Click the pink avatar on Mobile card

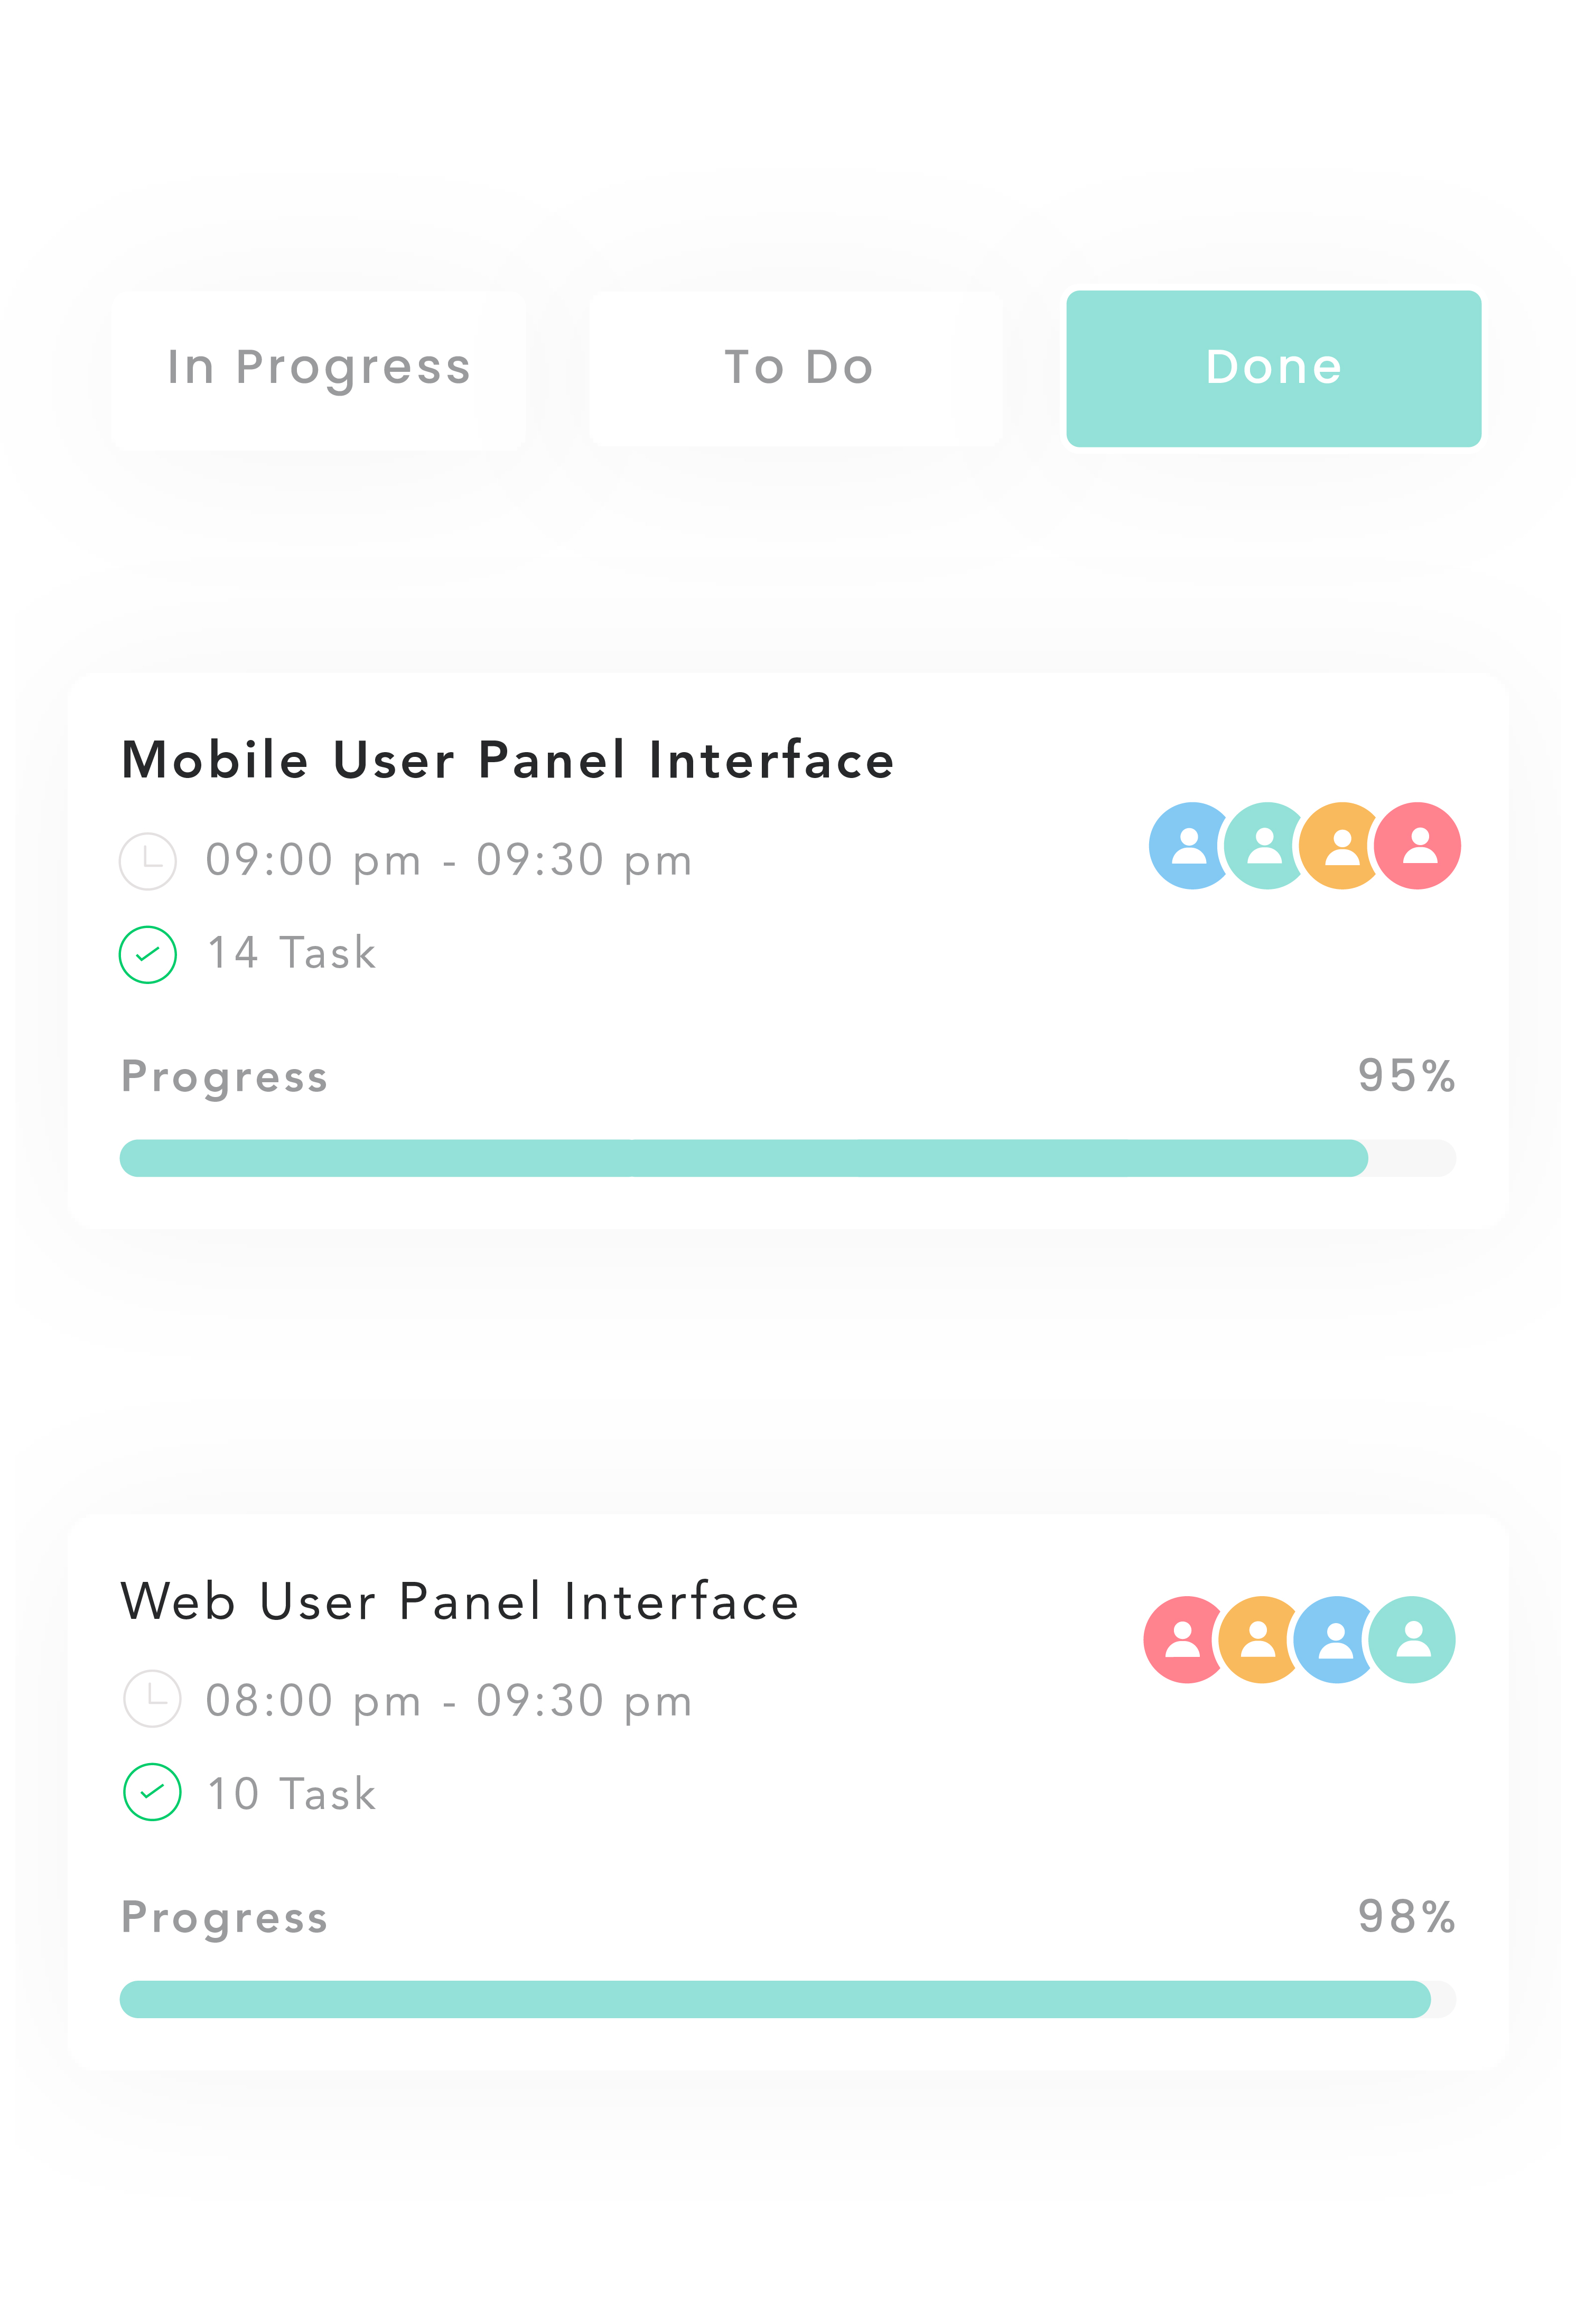pos(1418,846)
